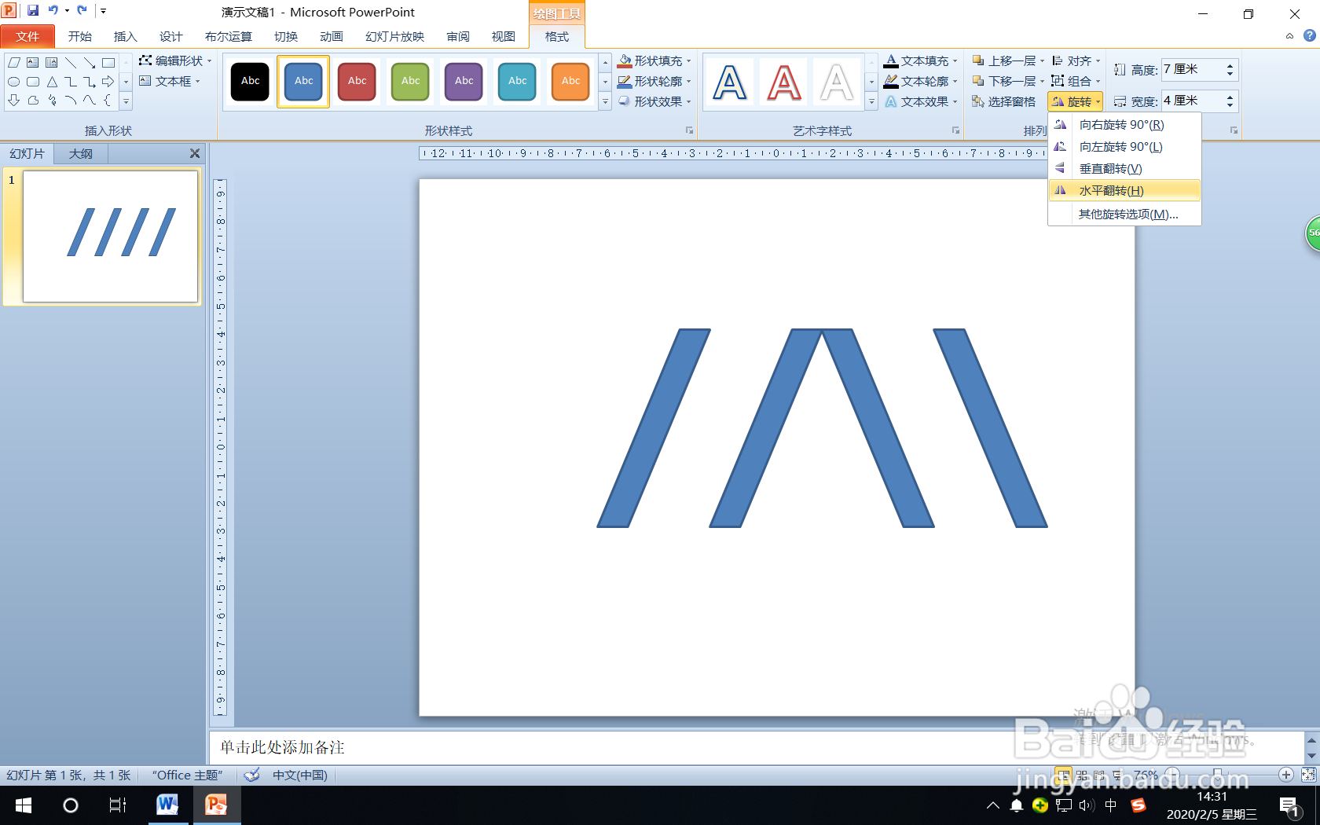The image size is (1320, 825).
Task: Open the Shape Outline (形状轮廓) dropdown
Action: tap(654, 82)
